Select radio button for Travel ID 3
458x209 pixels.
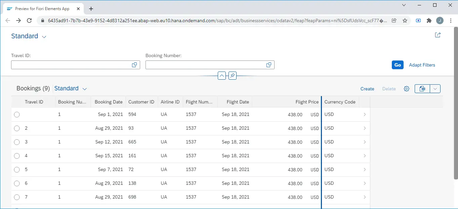pyautogui.click(x=17, y=142)
